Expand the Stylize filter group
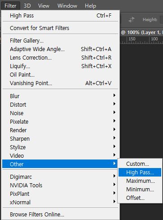163x220 pixels. (60, 147)
